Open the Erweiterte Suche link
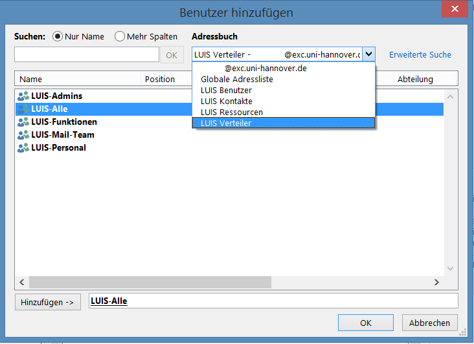 pos(420,54)
